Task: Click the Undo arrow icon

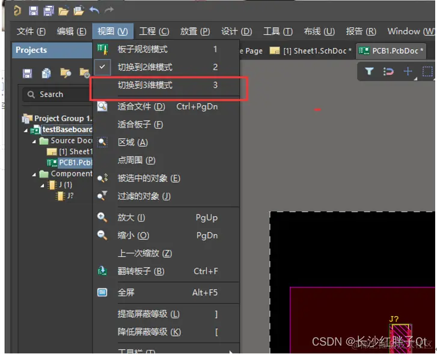Action: point(94,10)
